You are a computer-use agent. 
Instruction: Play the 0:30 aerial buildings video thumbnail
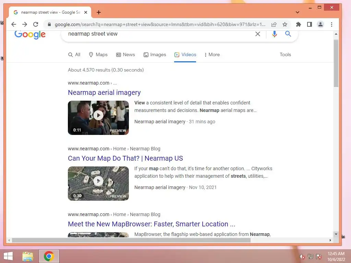(x=98, y=184)
